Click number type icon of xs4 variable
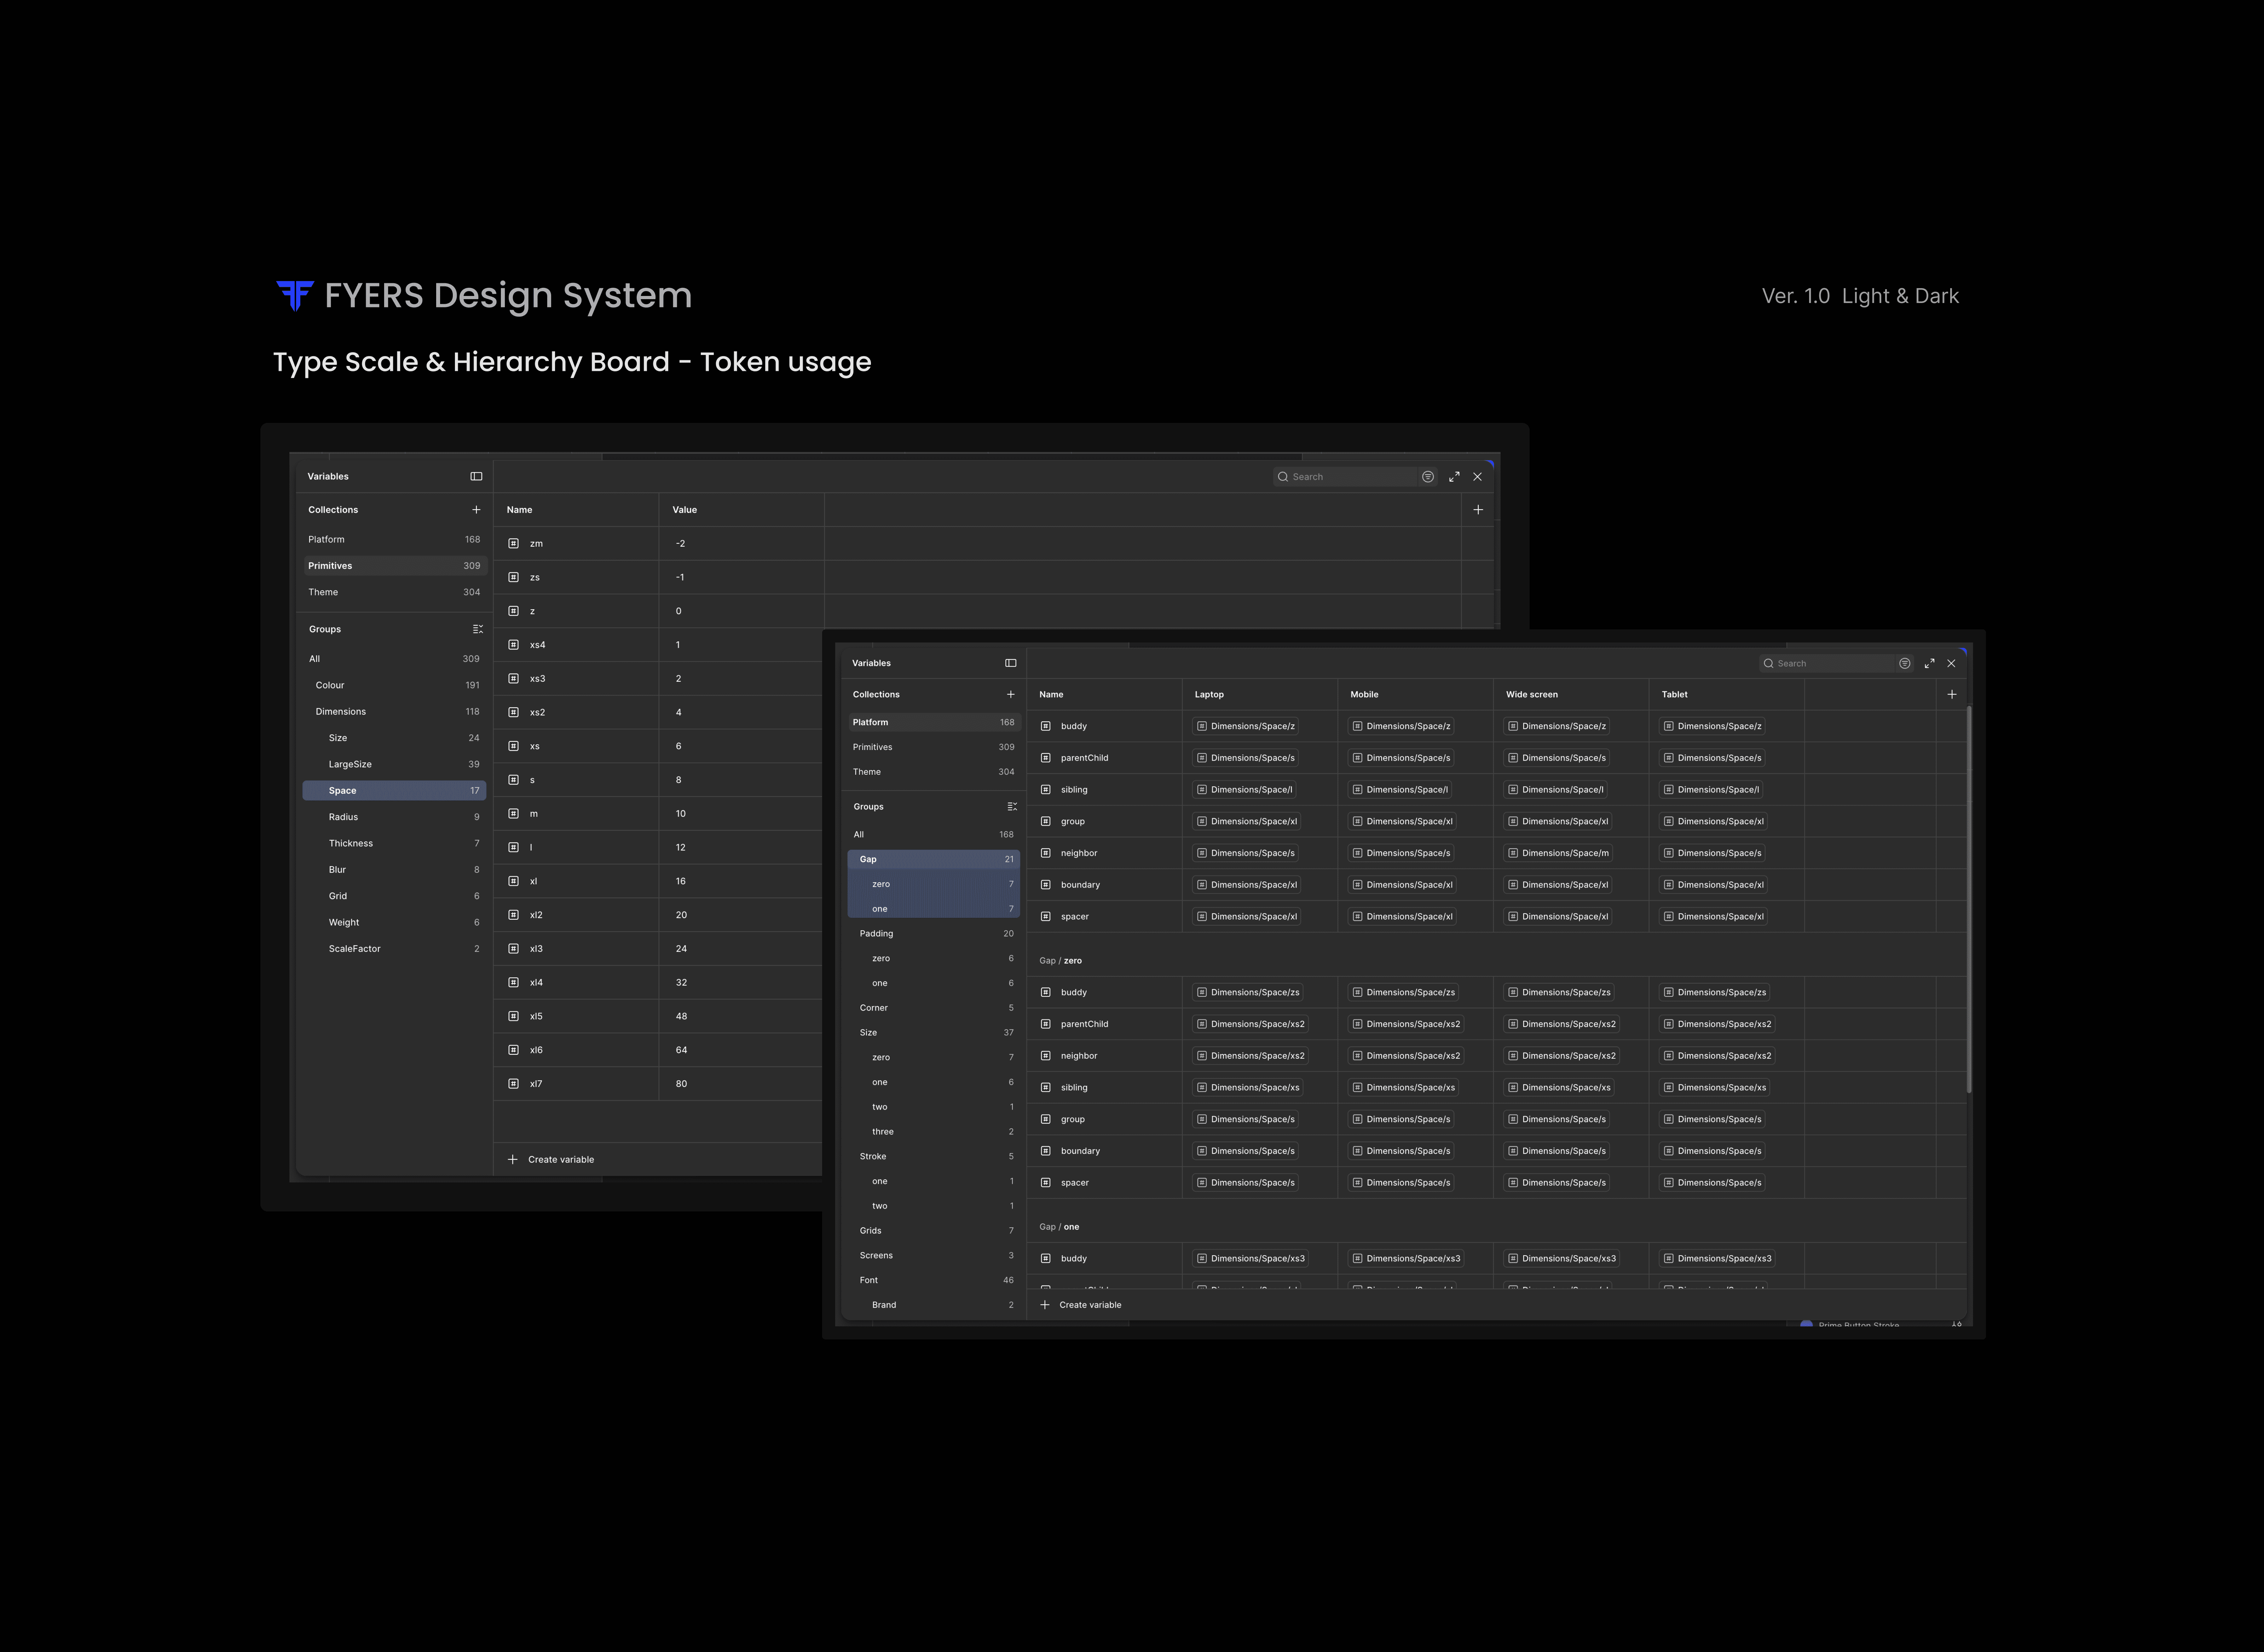The image size is (2264, 1652). pos(513,645)
